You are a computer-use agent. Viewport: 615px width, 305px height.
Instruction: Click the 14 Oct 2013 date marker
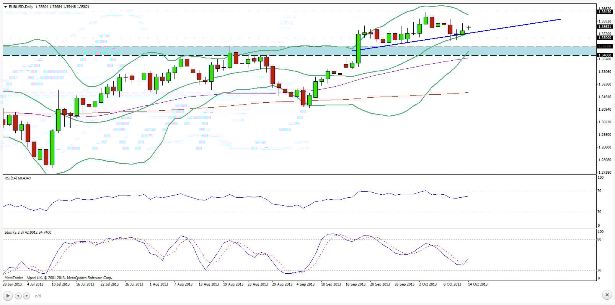pyautogui.click(x=478, y=284)
